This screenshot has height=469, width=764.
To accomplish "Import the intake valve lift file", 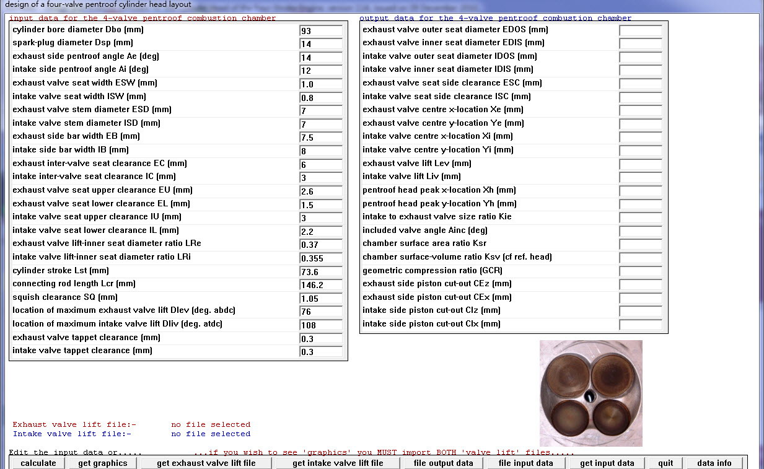I will click(338, 463).
